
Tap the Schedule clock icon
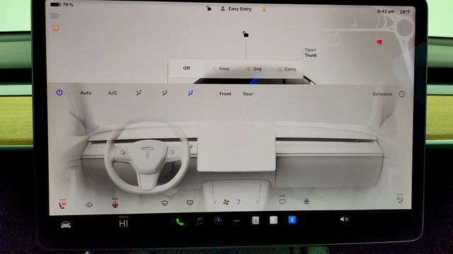click(402, 94)
